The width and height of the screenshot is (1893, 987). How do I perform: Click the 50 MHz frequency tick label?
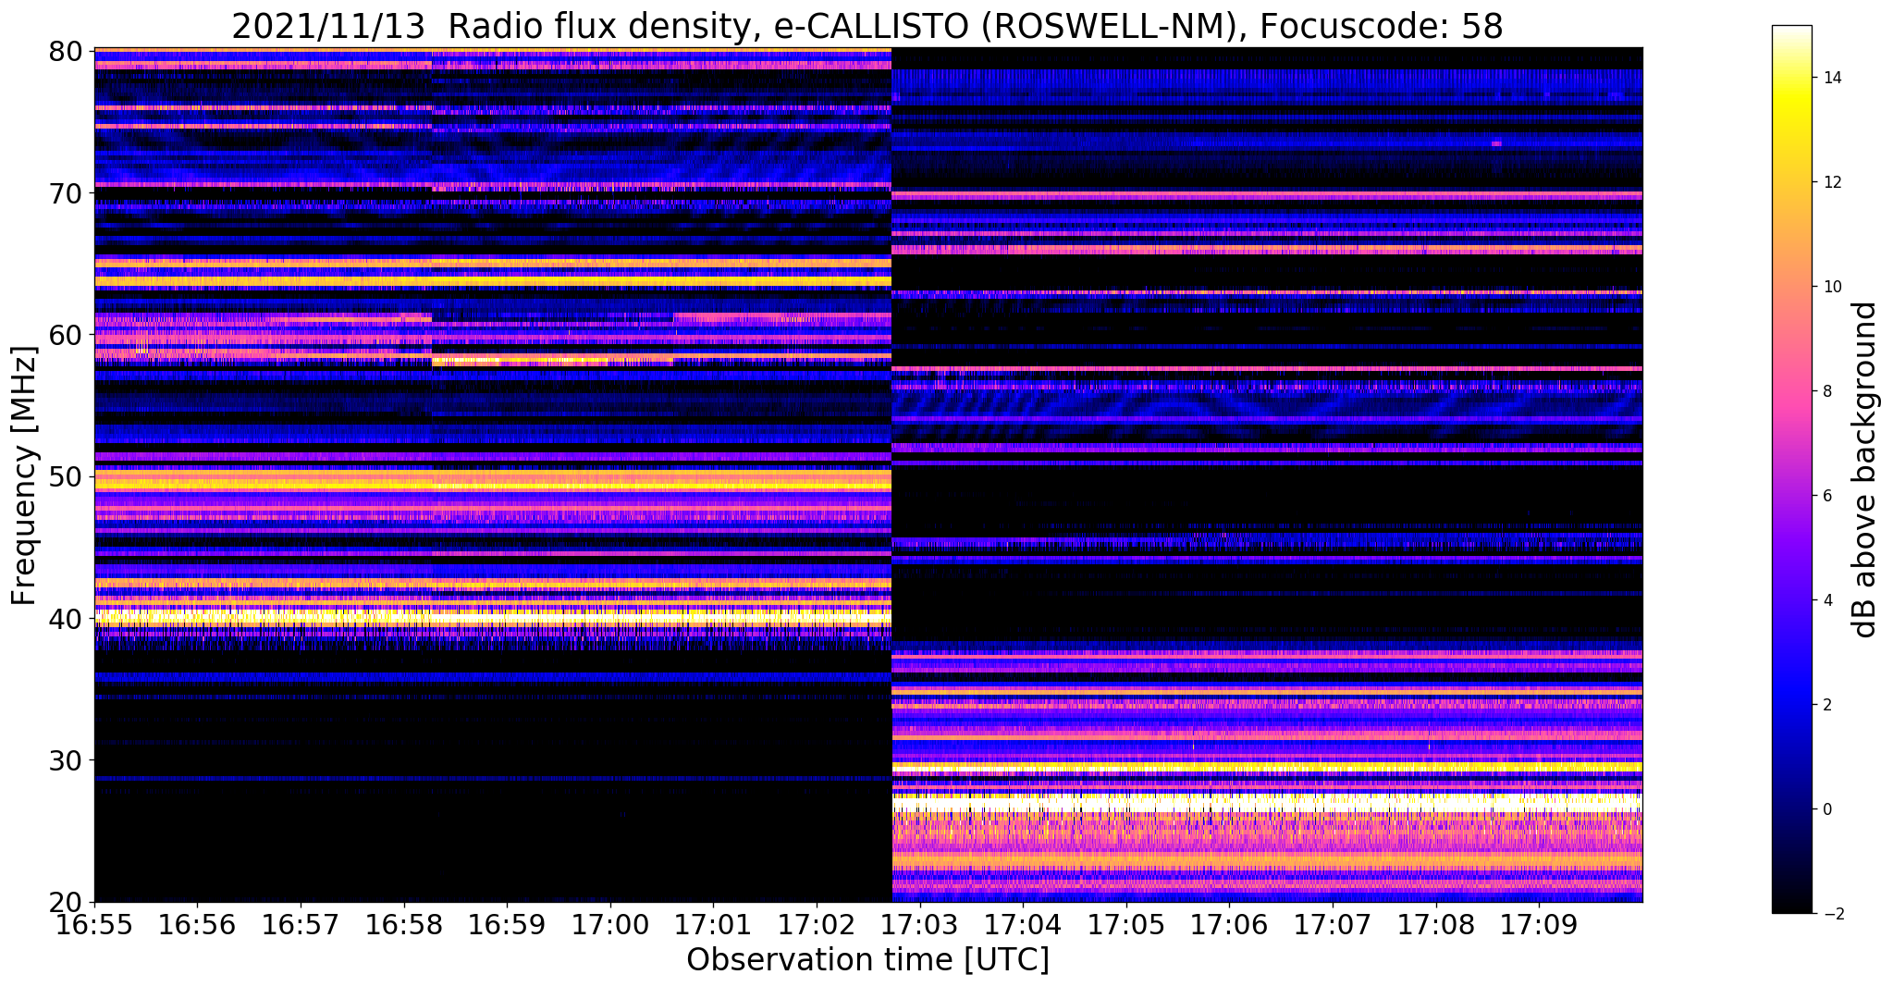[65, 476]
